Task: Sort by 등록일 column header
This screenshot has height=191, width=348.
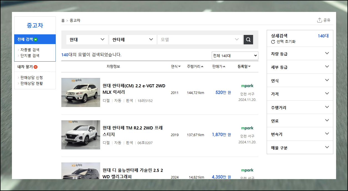Action: pyautogui.click(x=244, y=67)
